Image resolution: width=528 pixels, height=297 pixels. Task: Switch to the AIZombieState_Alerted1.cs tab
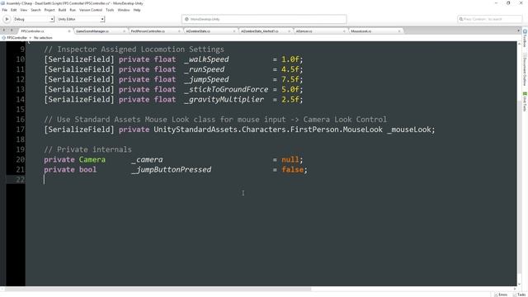(x=266, y=31)
